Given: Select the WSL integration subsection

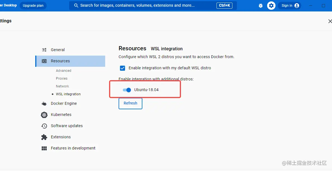Looking at the screenshot, I should (x=68, y=94).
